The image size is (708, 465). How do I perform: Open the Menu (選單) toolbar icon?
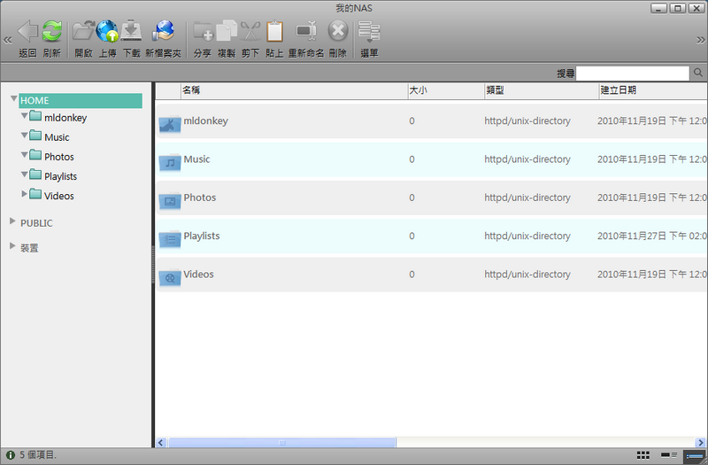369,32
